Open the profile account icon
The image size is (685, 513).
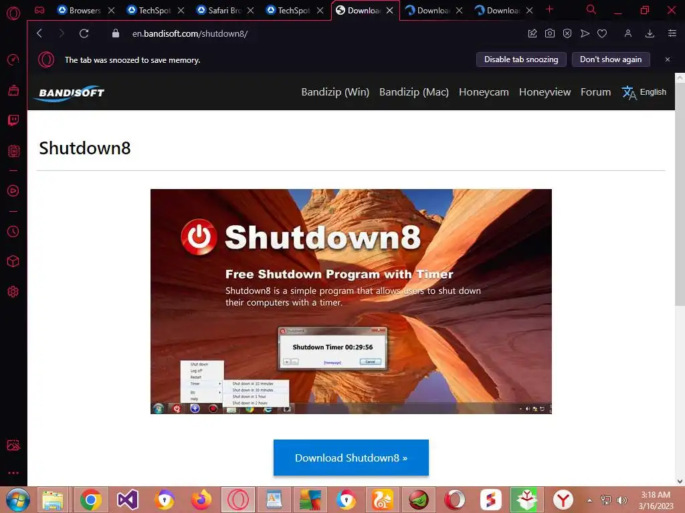627,33
